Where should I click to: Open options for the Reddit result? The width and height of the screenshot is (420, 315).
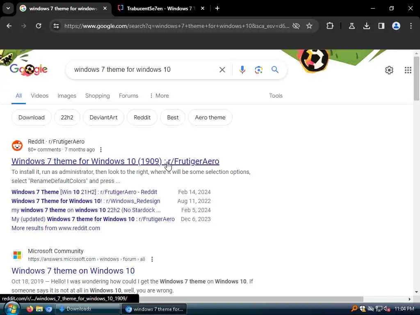pyautogui.click(x=101, y=150)
